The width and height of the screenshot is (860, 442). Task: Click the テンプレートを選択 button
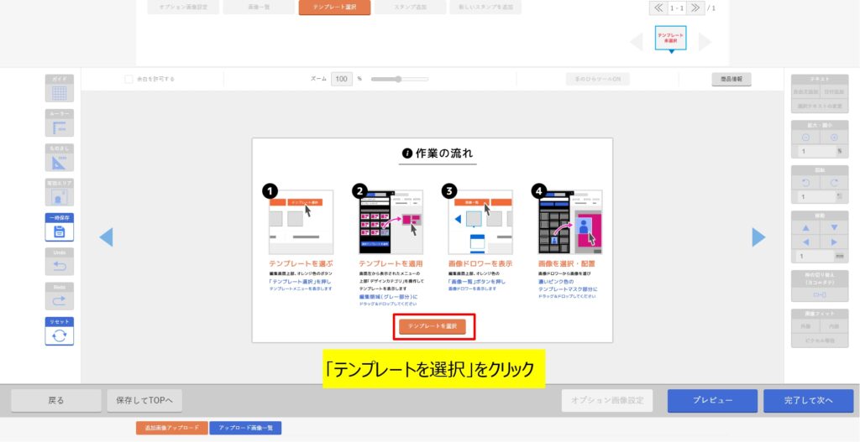point(433,326)
